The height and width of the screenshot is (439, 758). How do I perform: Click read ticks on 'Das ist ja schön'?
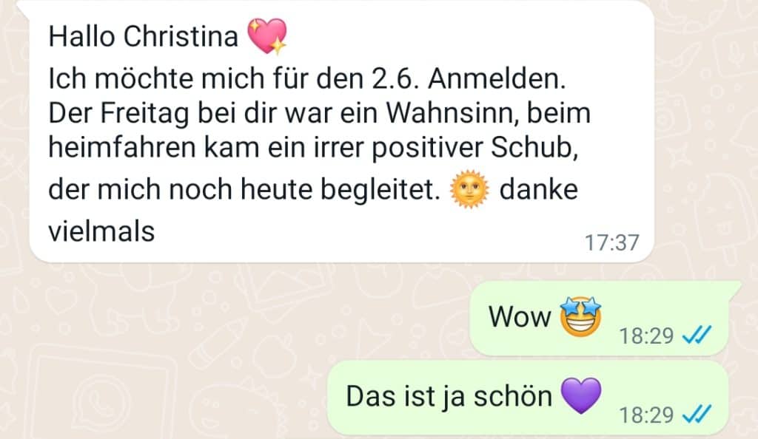tap(697, 414)
